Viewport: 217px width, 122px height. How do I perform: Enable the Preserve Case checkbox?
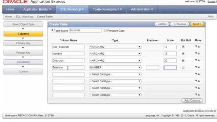point(105,30)
